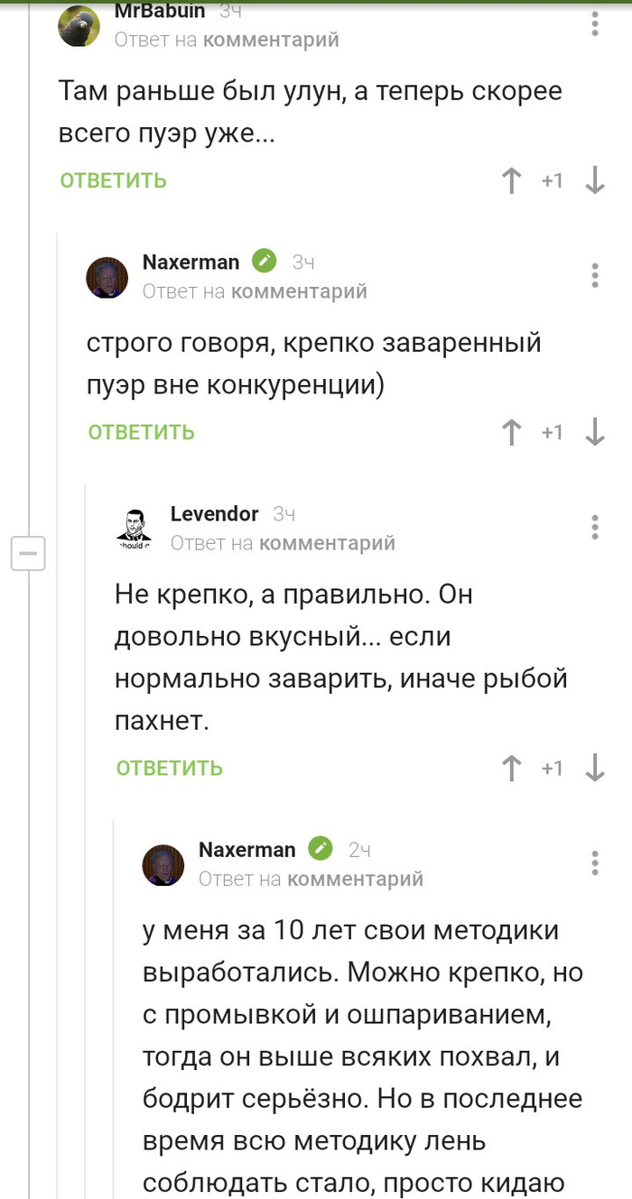This screenshot has height=1199, width=632.
Task: Open three-dot menu on Levendor's comment
Action: coord(595,527)
